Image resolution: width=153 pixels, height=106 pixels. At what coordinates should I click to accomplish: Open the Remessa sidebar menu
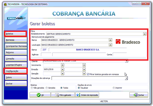(16, 40)
